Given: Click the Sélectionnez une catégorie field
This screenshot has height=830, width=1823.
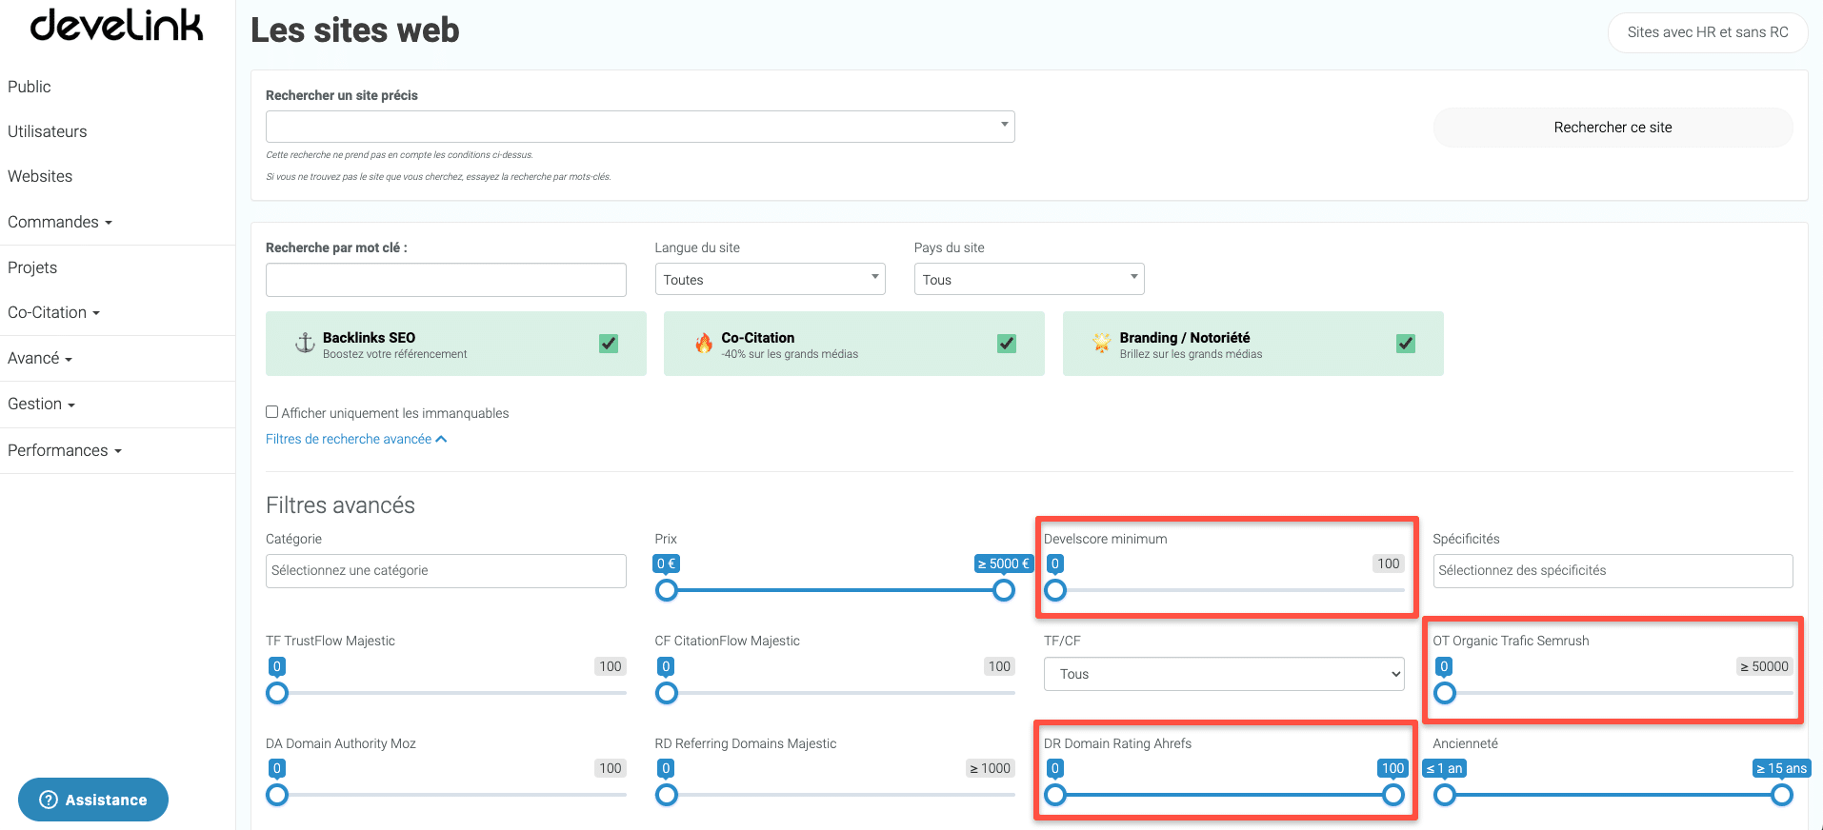Looking at the screenshot, I should 446,570.
